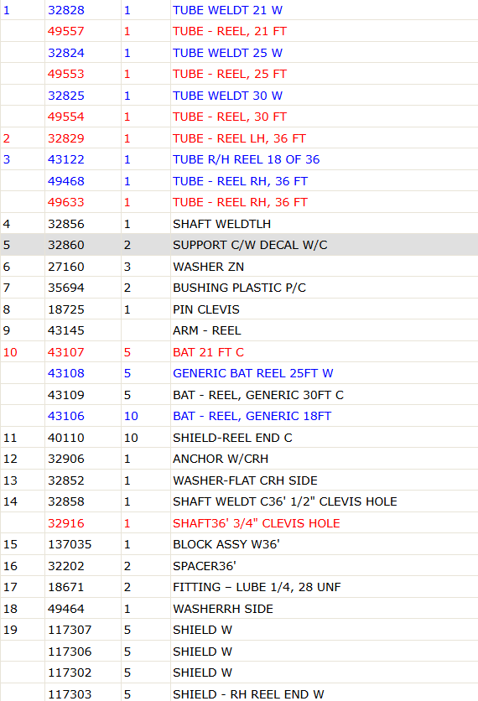Select the TUBE WELDT 21 W row
Screen dimensions: 478x701
click(x=239, y=10)
